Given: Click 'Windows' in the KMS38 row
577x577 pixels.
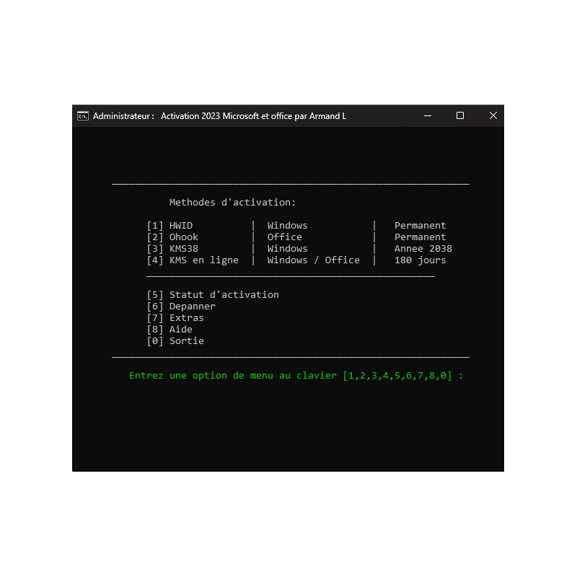Looking at the screenshot, I should 287,249.
